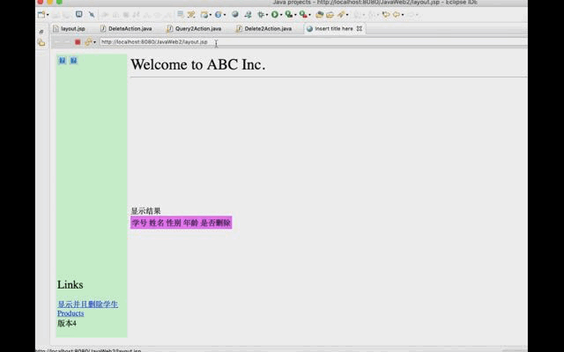The height and width of the screenshot is (352, 564).
Task: Click the pencil annotation toolbar icon
Action: coord(190,15)
